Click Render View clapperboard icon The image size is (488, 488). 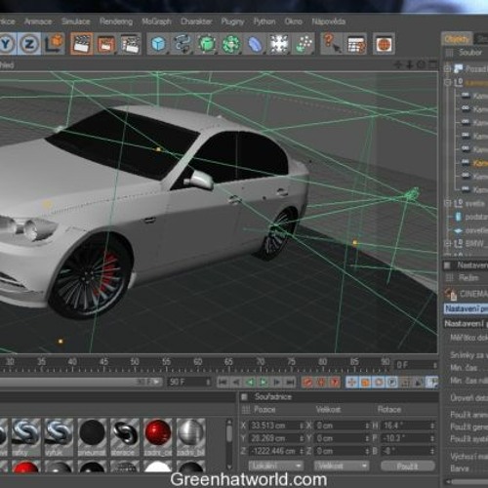coord(81,44)
